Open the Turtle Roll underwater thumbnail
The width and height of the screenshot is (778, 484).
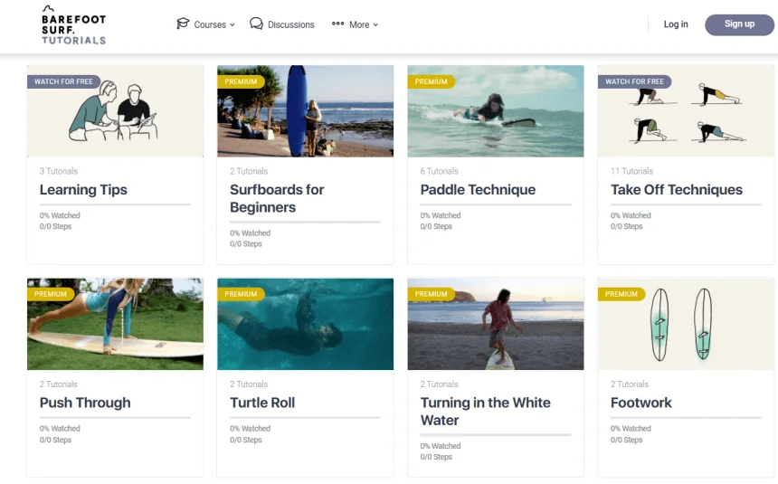[x=305, y=324]
